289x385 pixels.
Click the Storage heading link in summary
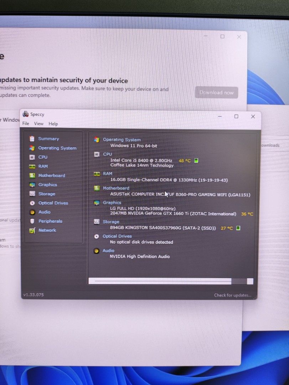[x=111, y=222]
